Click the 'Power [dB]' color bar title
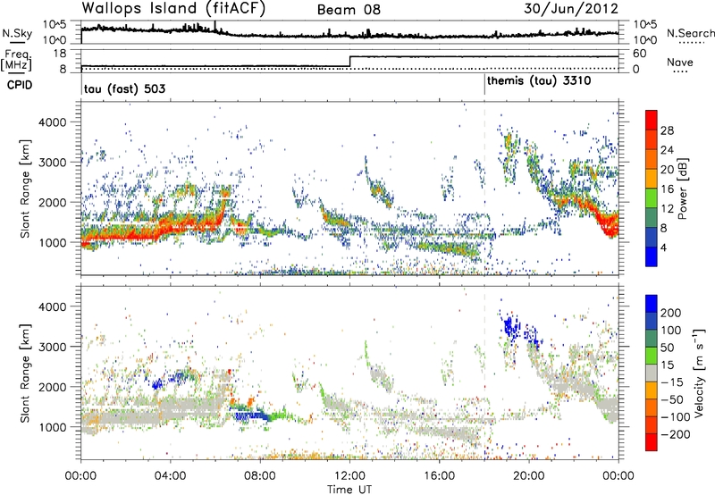 point(682,189)
